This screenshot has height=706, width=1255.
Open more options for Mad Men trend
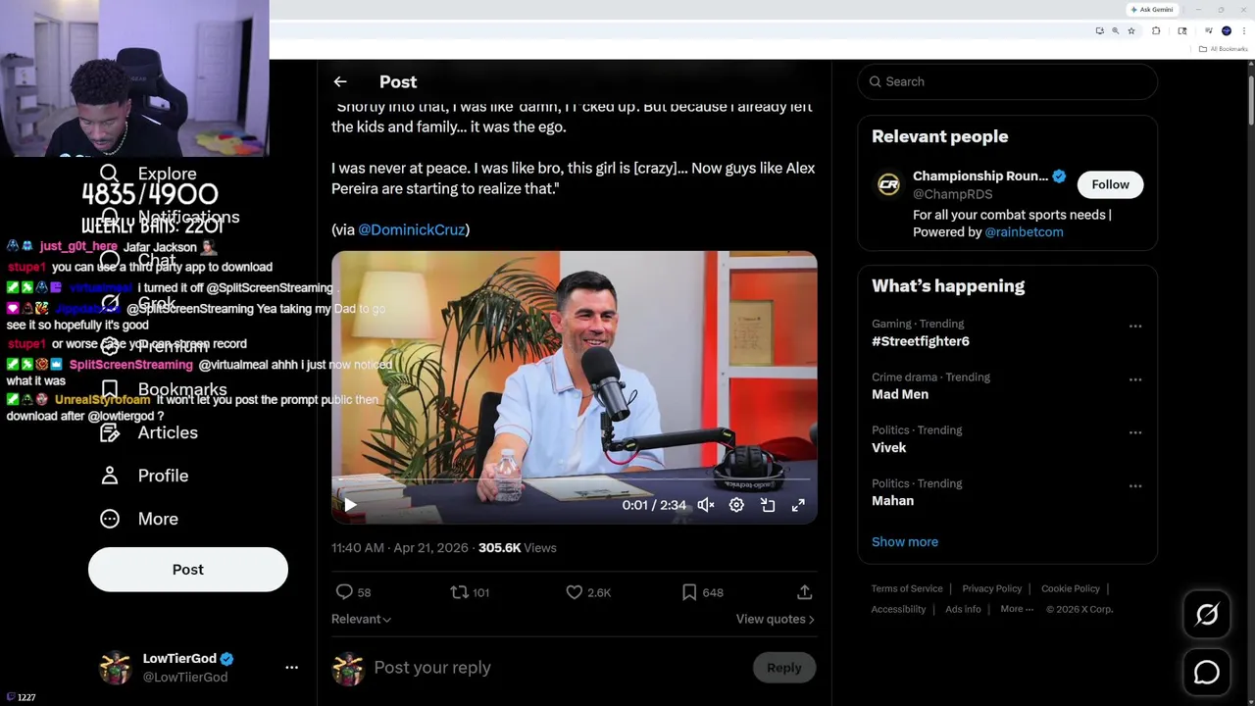1135,379
